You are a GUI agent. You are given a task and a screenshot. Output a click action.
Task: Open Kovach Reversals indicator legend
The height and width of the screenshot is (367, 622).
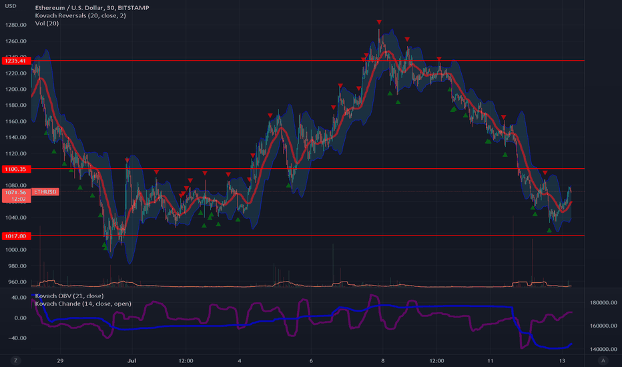(x=81, y=15)
